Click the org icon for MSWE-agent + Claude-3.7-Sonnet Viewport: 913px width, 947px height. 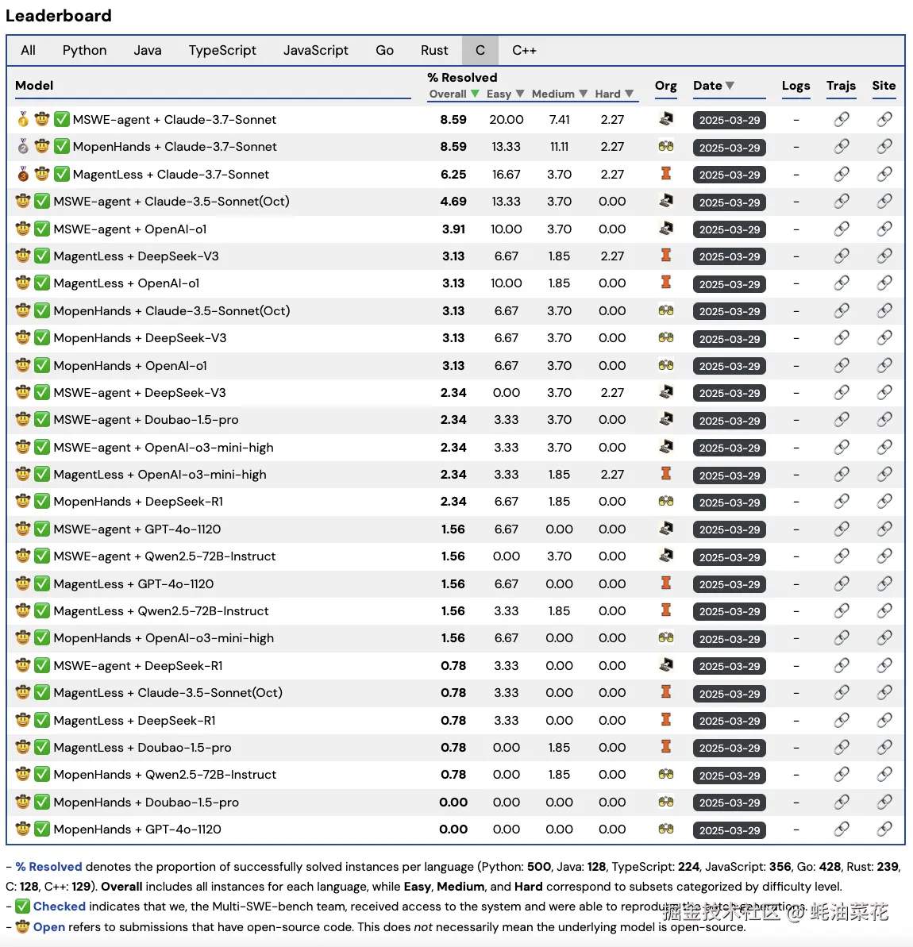[666, 119]
